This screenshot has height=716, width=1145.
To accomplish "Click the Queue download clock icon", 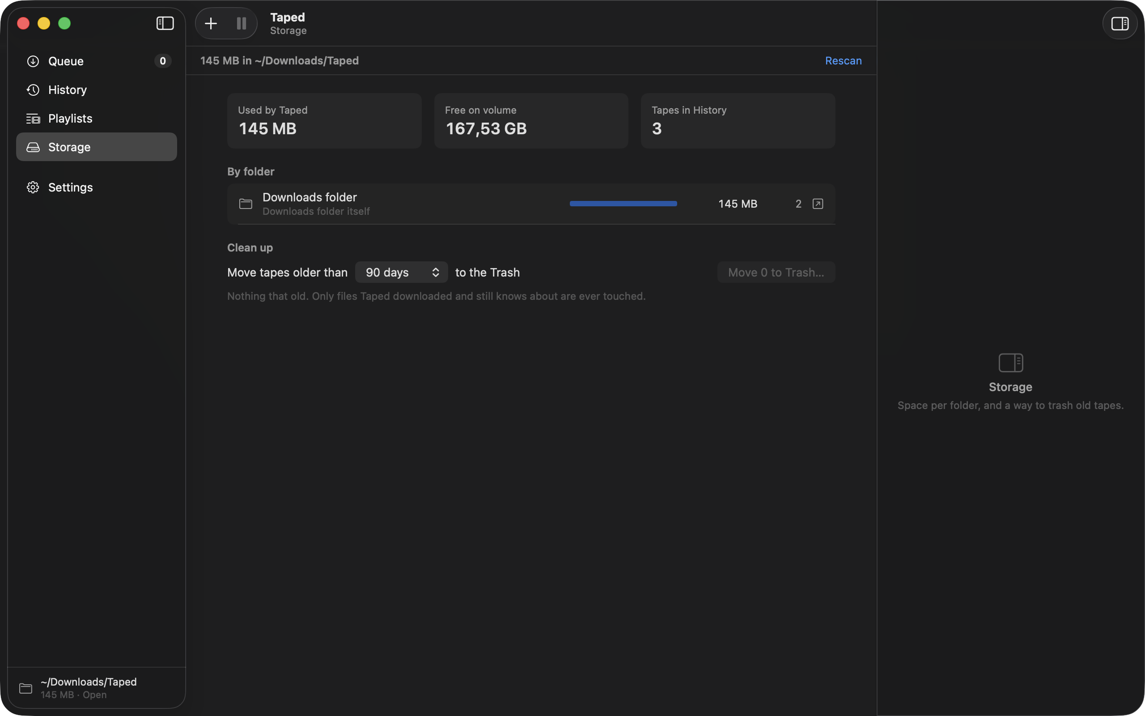I will coord(33,61).
